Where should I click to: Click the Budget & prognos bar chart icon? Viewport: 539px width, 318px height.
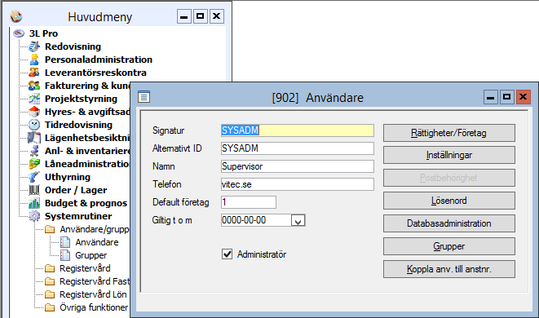[x=34, y=203]
